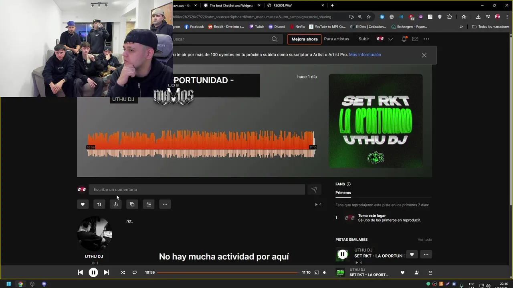513x288 pixels.
Task: Open the Twitch bookmark
Action: (256, 27)
